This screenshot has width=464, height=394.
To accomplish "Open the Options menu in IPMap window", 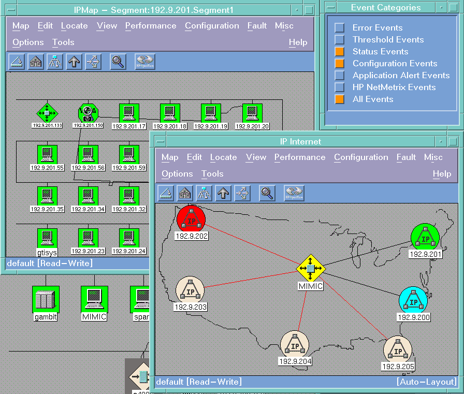I will pos(28,42).
